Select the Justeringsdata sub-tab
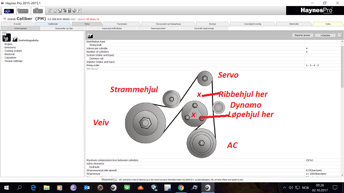 point(20,28)
